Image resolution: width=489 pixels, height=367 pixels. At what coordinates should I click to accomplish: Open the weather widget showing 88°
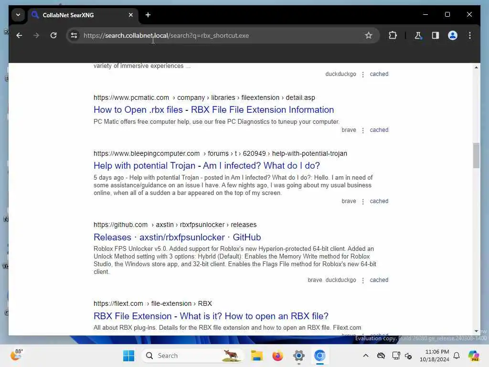(x=16, y=355)
